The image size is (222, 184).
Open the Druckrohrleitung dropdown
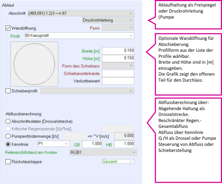[x=131, y=20]
